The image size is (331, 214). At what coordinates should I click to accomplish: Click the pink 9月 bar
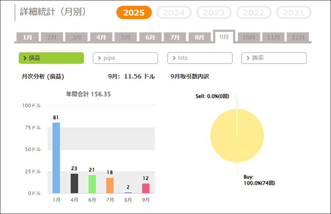(146, 188)
